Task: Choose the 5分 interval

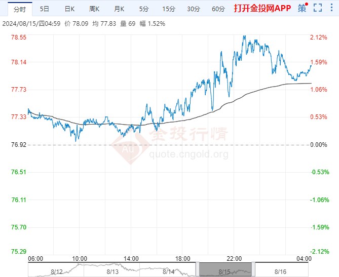Action: tap(144, 9)
